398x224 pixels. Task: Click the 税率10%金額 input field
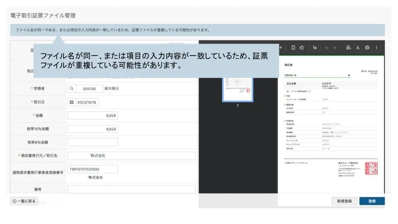tap(92, 129)
